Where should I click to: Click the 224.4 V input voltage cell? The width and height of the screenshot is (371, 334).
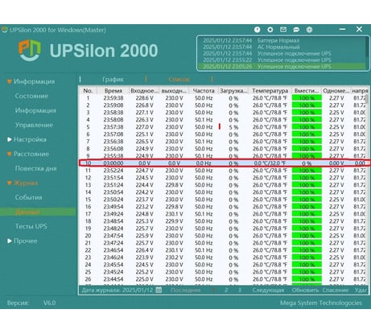[144, 185]
